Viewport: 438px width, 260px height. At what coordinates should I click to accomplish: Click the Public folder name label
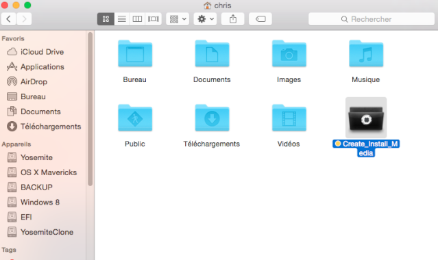(134, 144)
